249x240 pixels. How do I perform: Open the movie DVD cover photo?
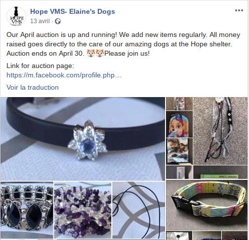[179, 151]
